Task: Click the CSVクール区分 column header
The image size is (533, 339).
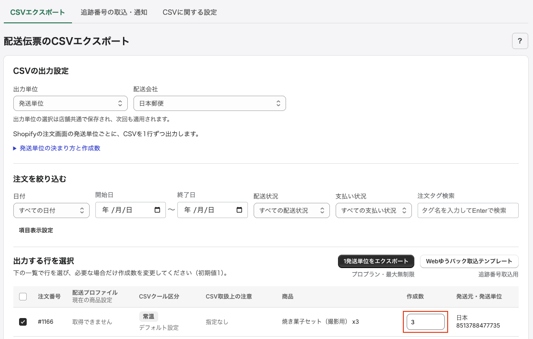Action: (x=159, y=297)
